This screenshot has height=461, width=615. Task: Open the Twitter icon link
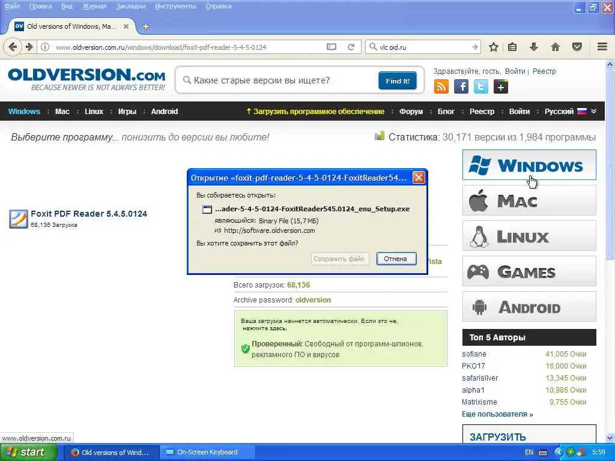[481, 86]
